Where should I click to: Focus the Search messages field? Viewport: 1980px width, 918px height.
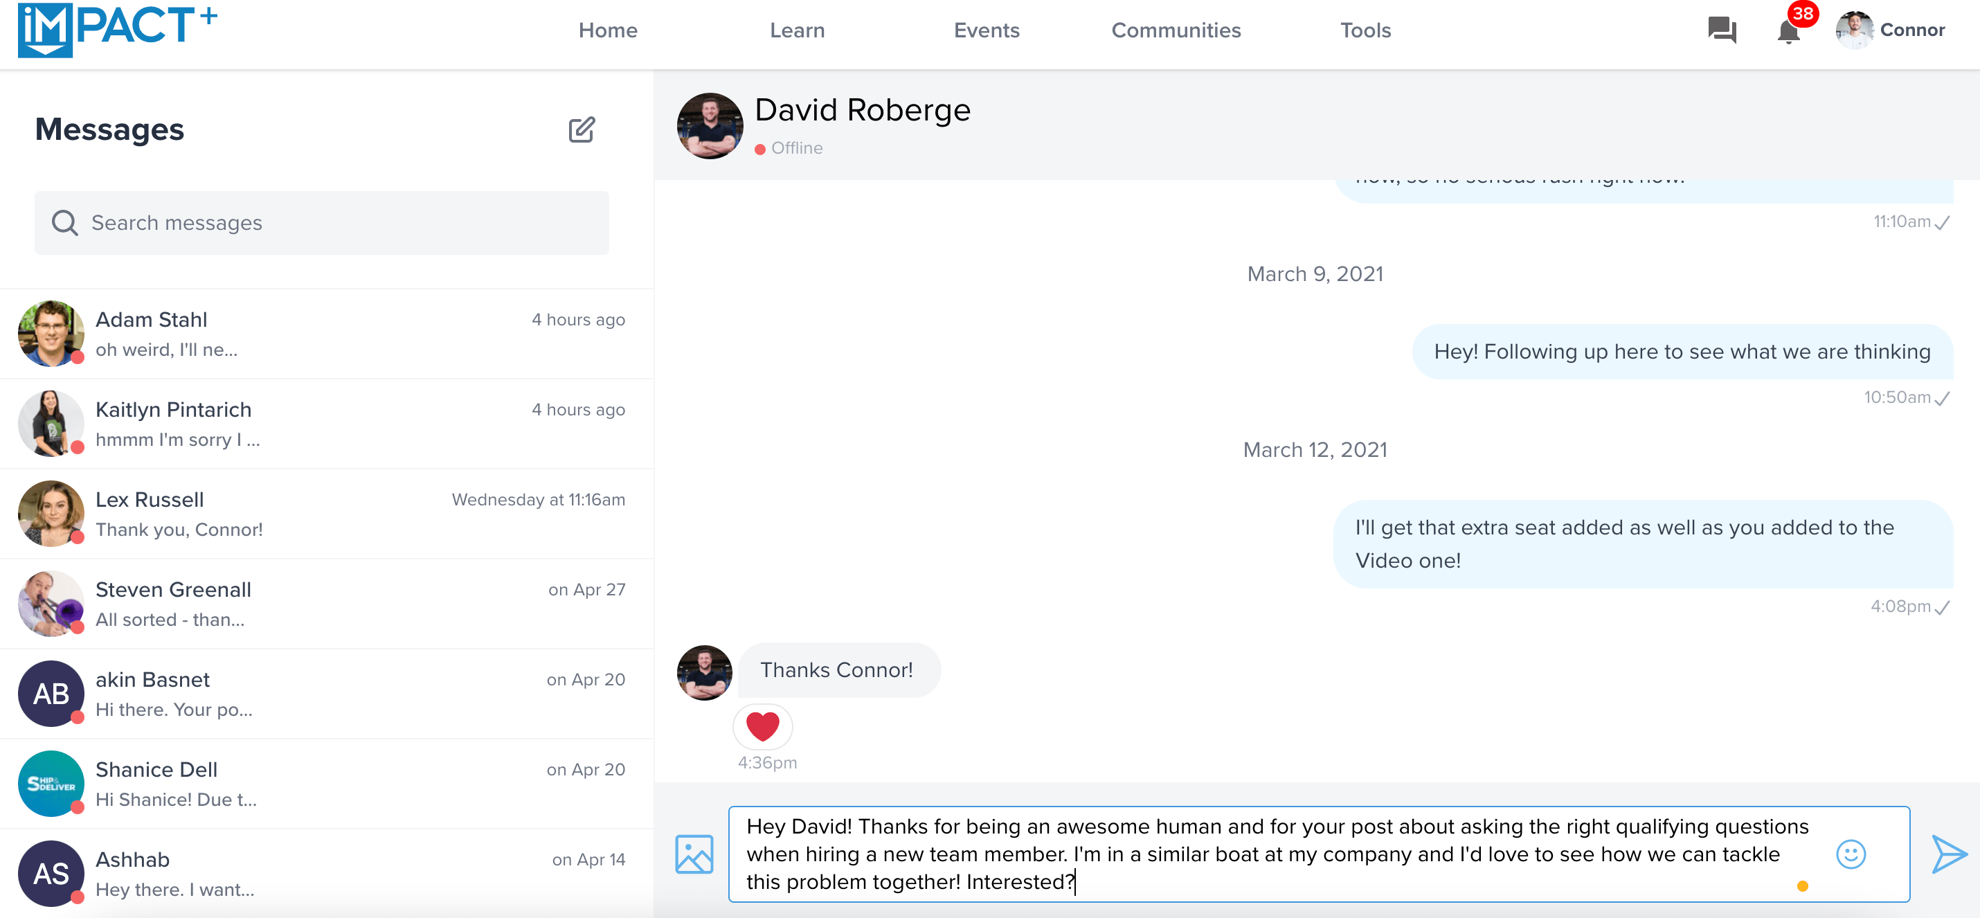[x=321, y=223]
